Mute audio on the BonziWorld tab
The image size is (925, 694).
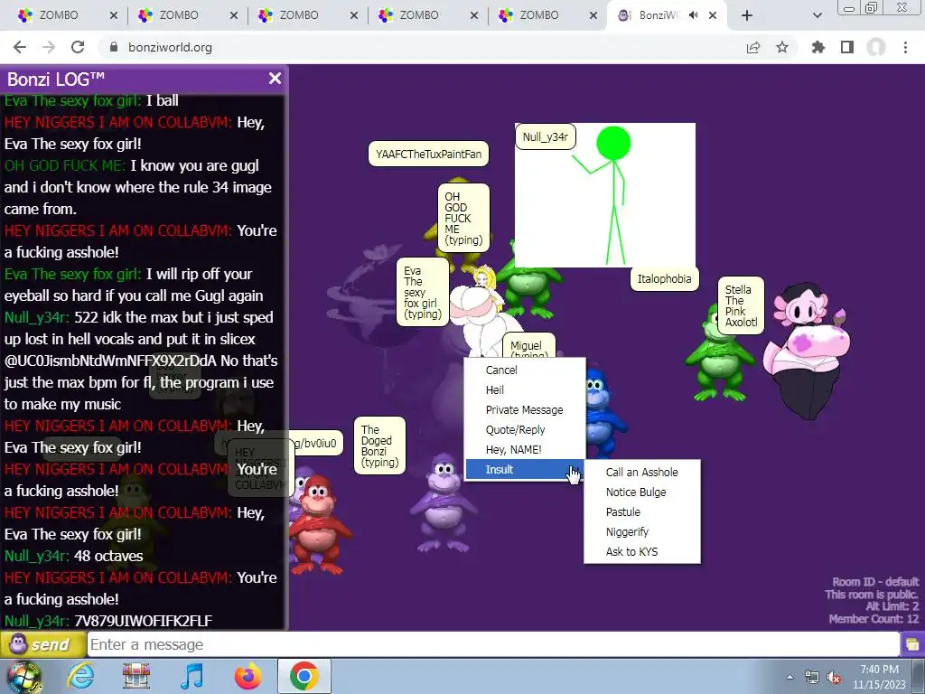coord(693,15)
